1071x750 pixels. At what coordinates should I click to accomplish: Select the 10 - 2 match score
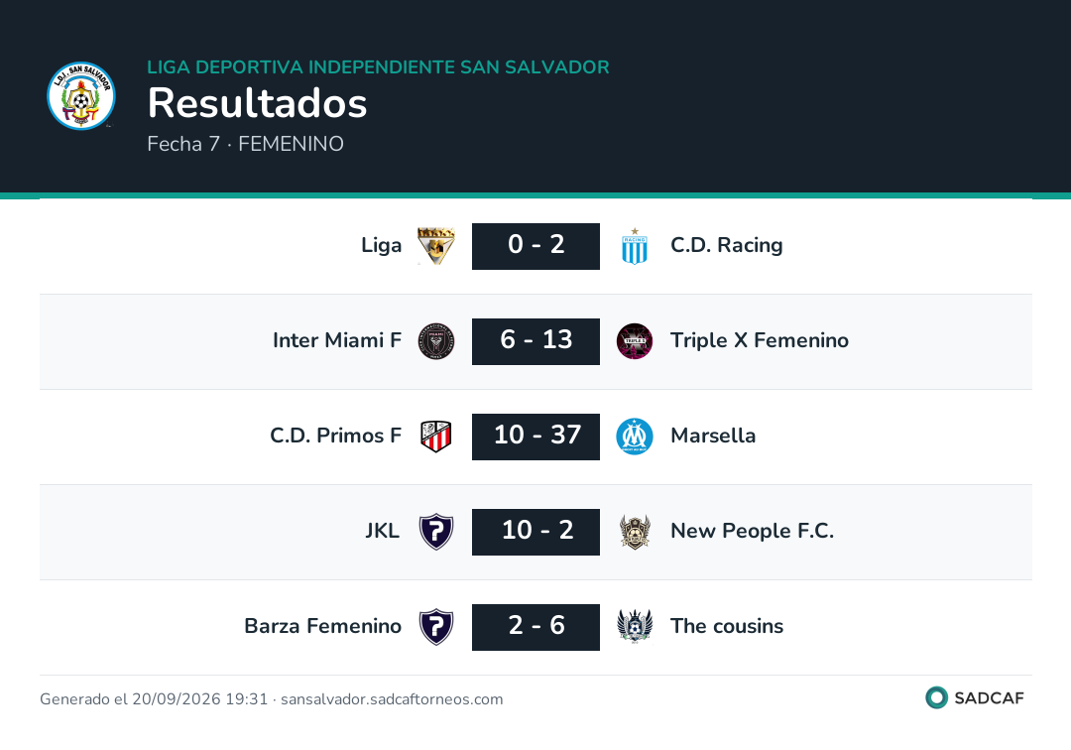[535, 532]
